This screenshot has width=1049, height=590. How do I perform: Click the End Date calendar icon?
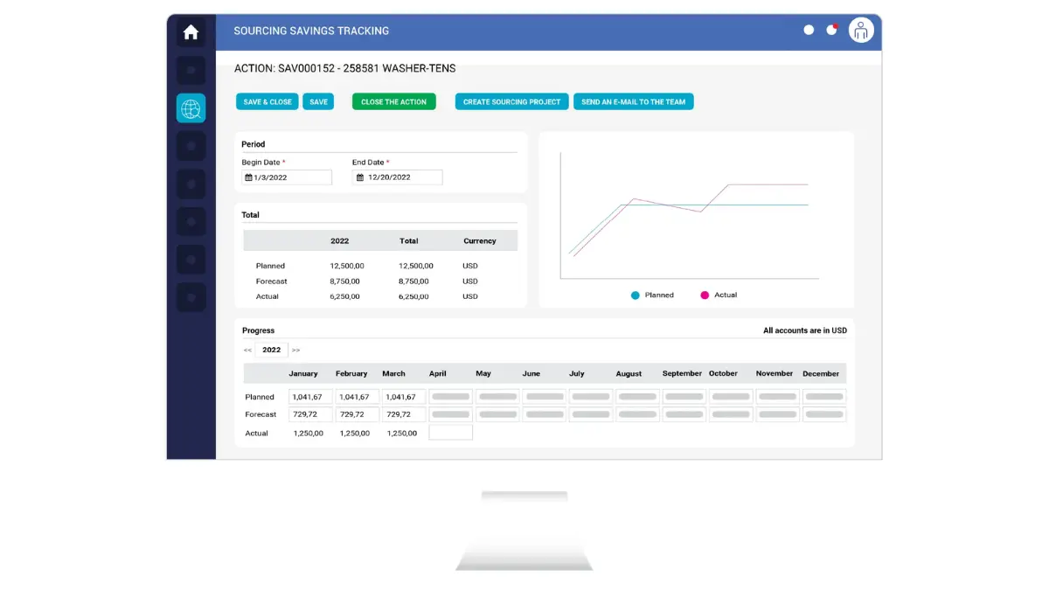360,177
